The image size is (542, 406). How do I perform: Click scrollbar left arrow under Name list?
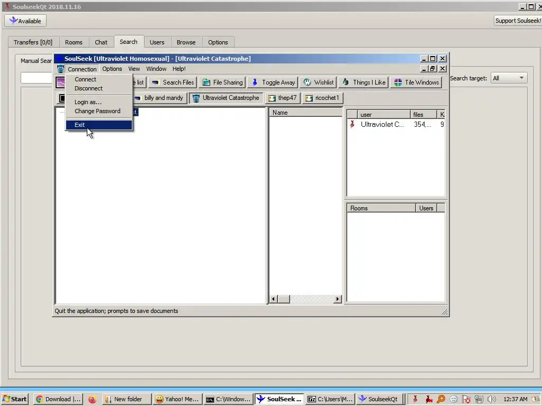point(274,299)
